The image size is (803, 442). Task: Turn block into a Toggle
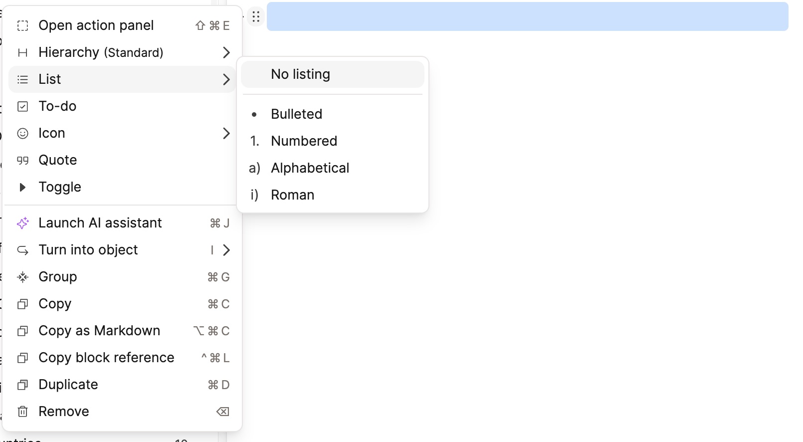pyautogui.click(x=59, y=187)
